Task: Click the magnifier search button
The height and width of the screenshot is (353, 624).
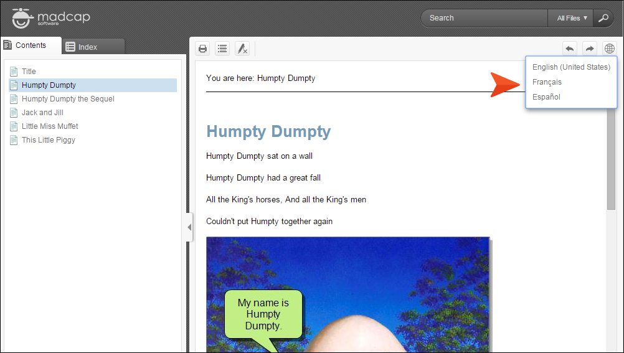Action: point(603,18)
